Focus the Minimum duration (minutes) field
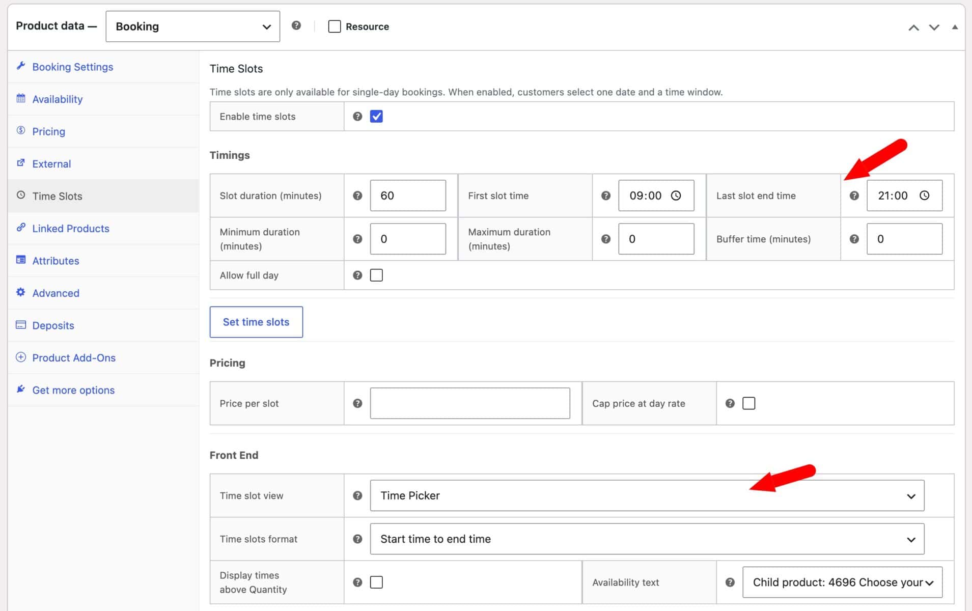 (408, 239)
